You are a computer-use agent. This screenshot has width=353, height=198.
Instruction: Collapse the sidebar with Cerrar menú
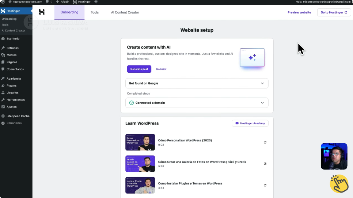pos(14,123)
